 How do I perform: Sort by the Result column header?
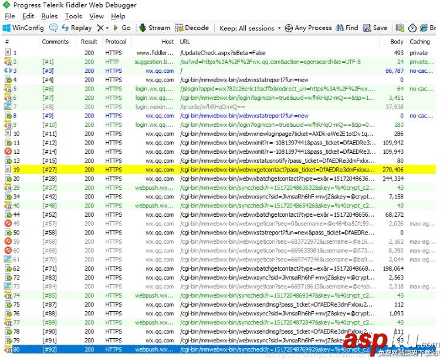click(x=89, y=42)
